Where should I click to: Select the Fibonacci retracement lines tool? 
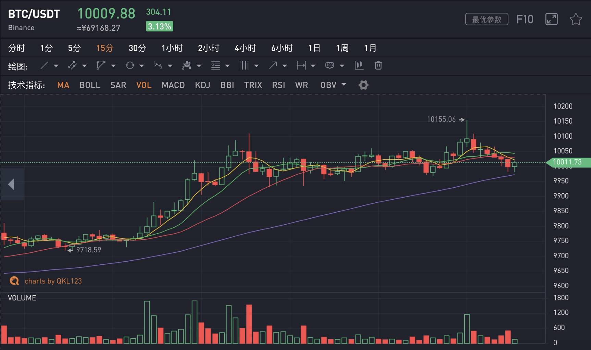tap(215, 65)
